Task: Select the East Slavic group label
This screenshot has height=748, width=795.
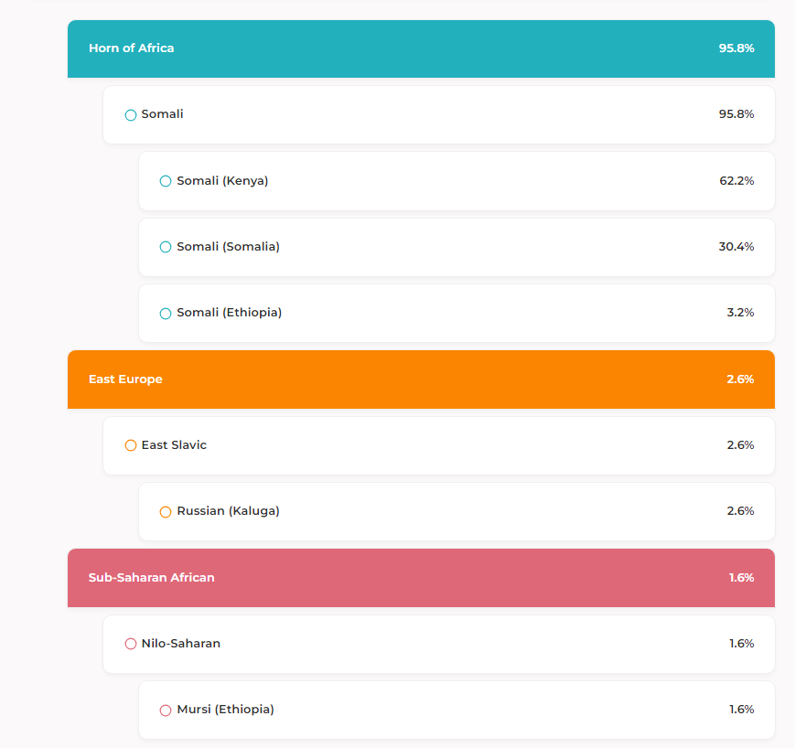Action: click(174, 445)
